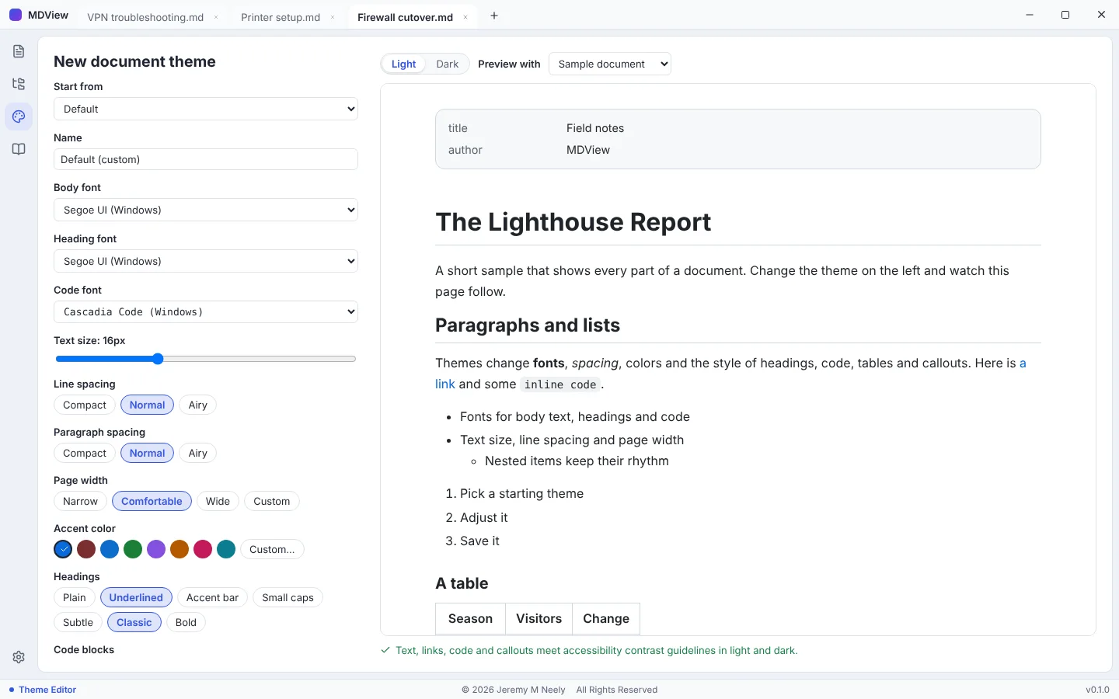Set headings weight to Classic
The height and width of the screenshot is (699, 1119).
[134, 622]
